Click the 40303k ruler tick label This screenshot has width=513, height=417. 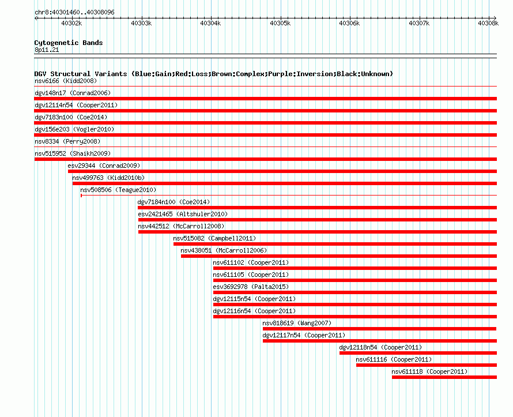click(141, 23)
